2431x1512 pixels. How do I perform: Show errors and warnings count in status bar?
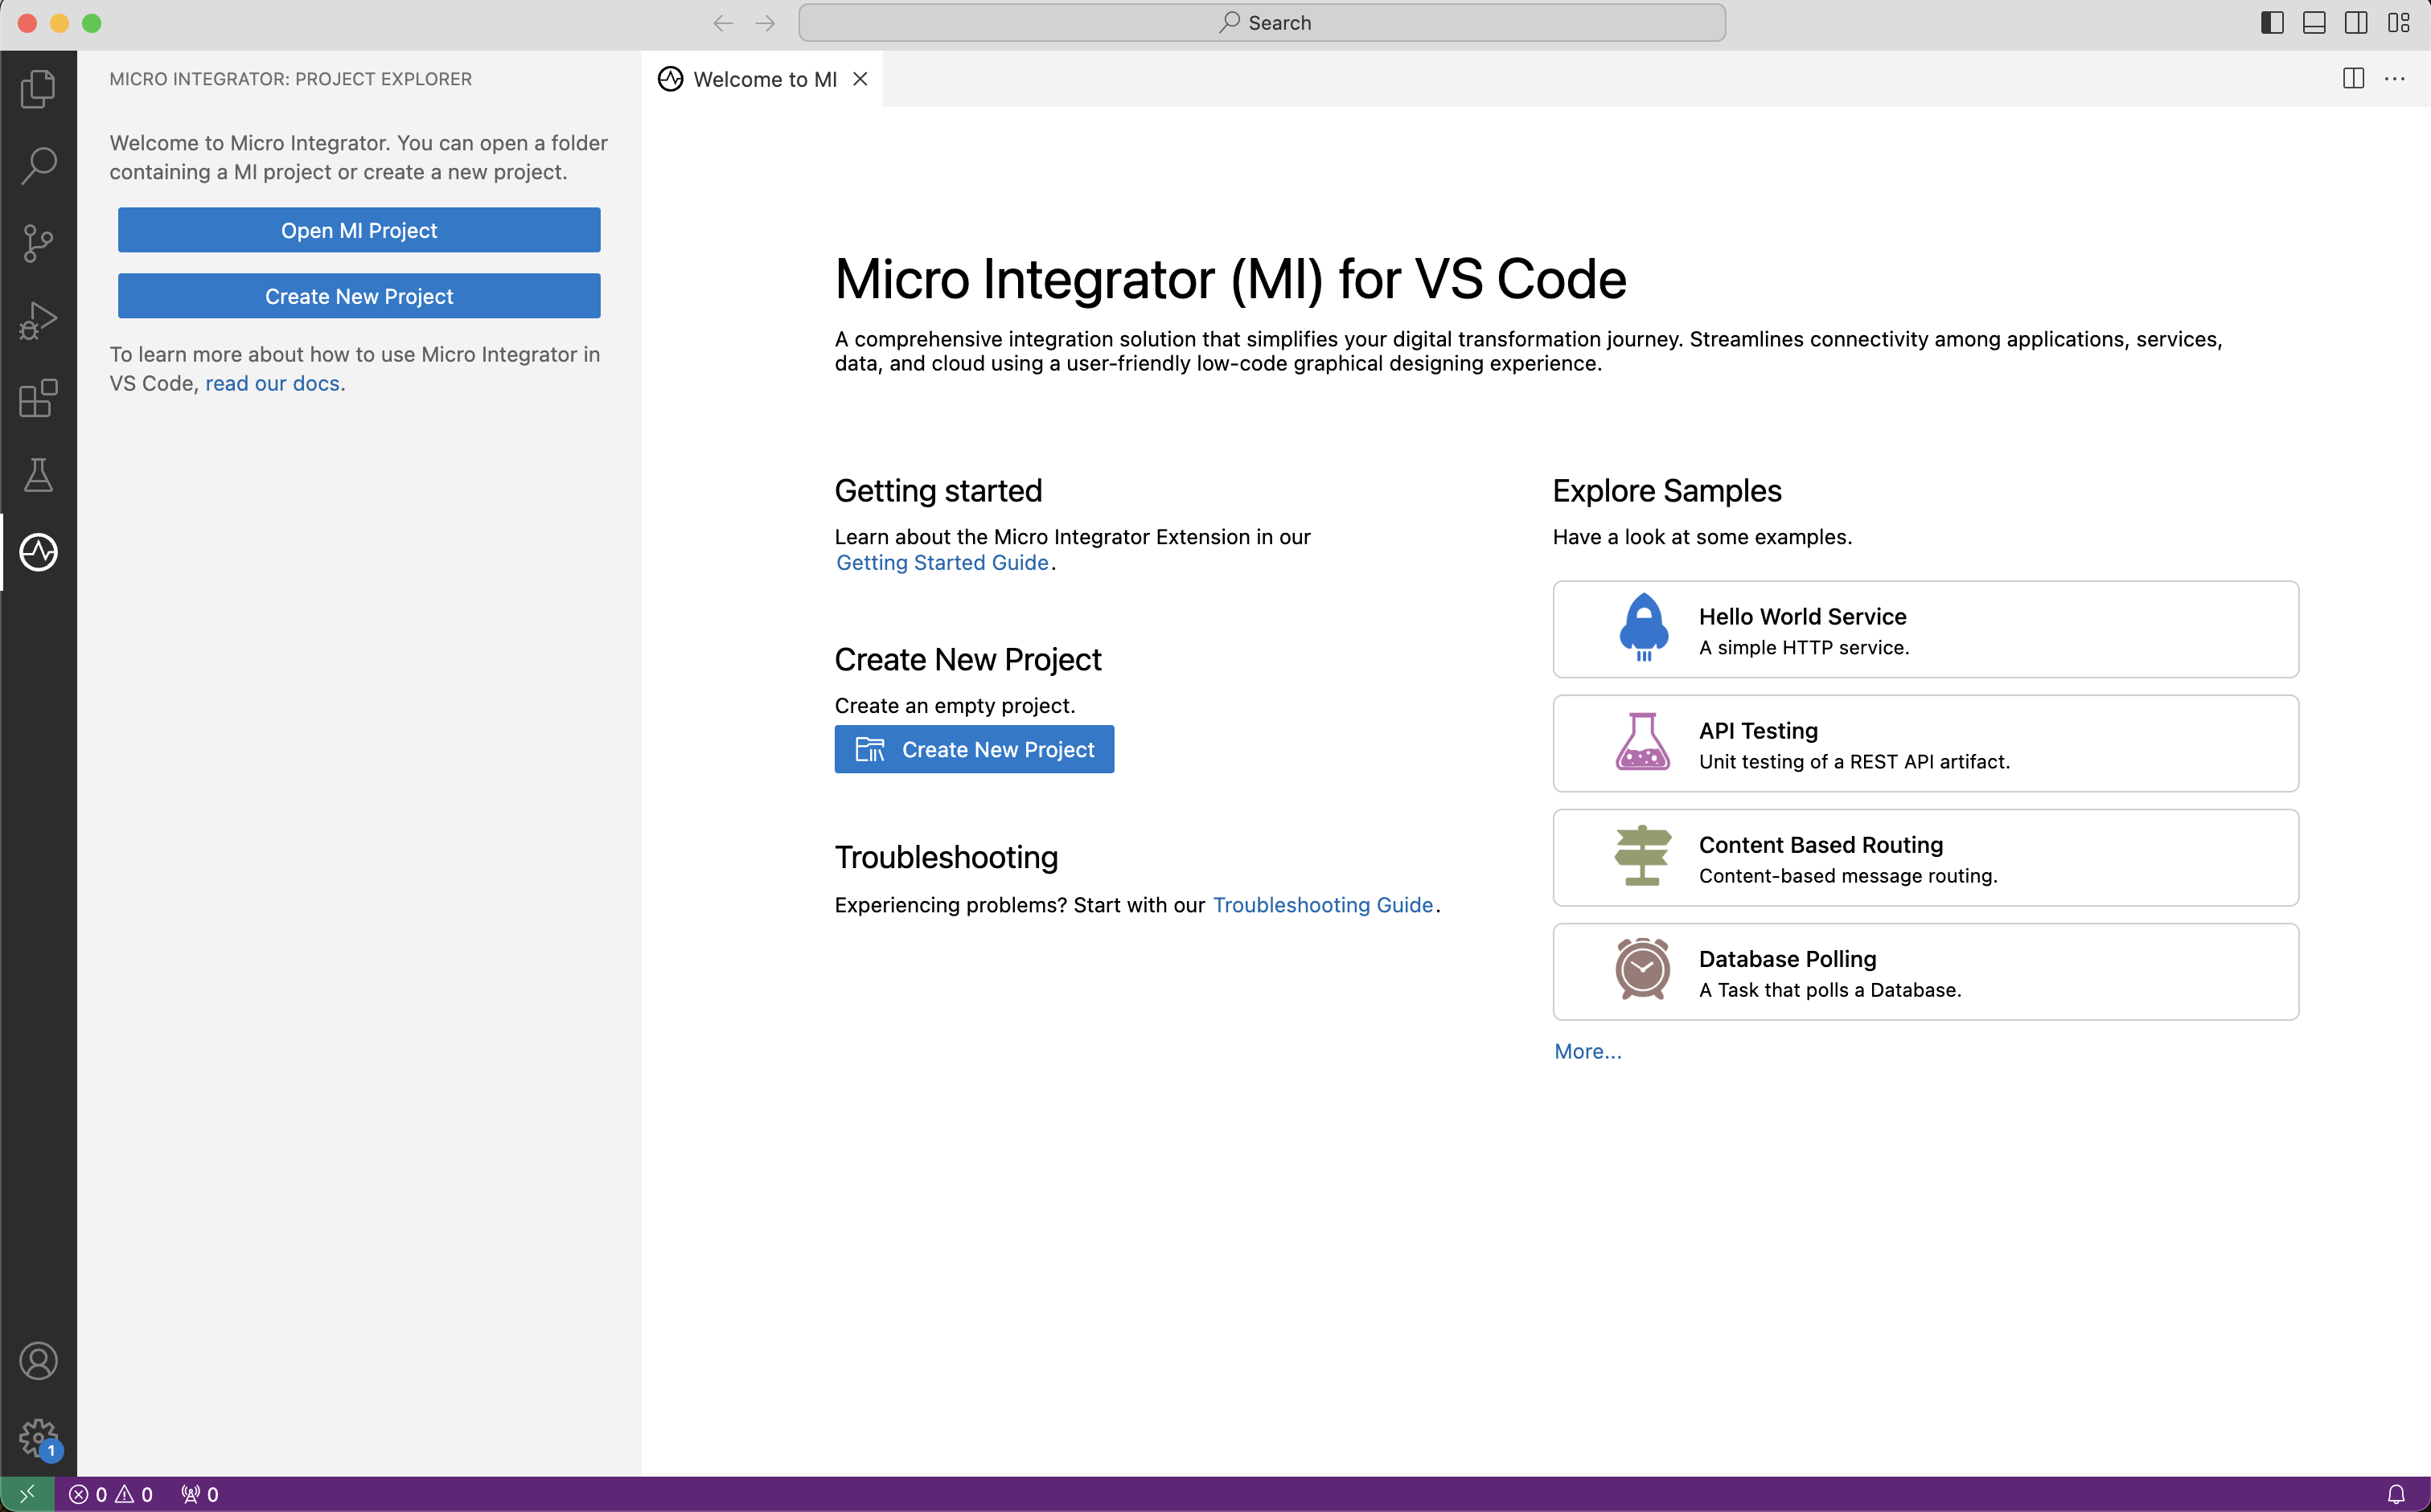tap(111, 1494)
